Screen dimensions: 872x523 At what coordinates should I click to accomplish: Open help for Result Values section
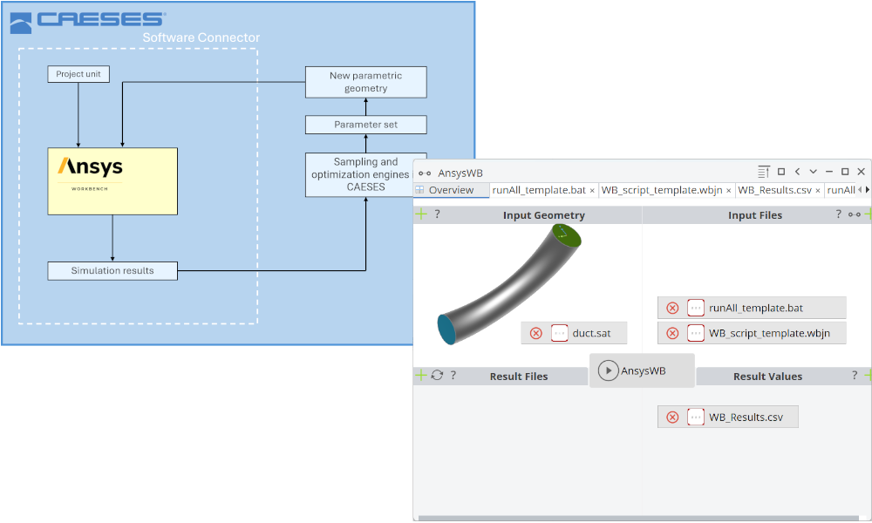(x=855, y=375)
